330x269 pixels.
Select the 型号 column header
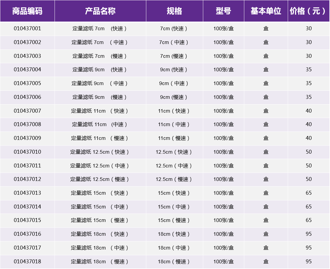tap(224, 11)
